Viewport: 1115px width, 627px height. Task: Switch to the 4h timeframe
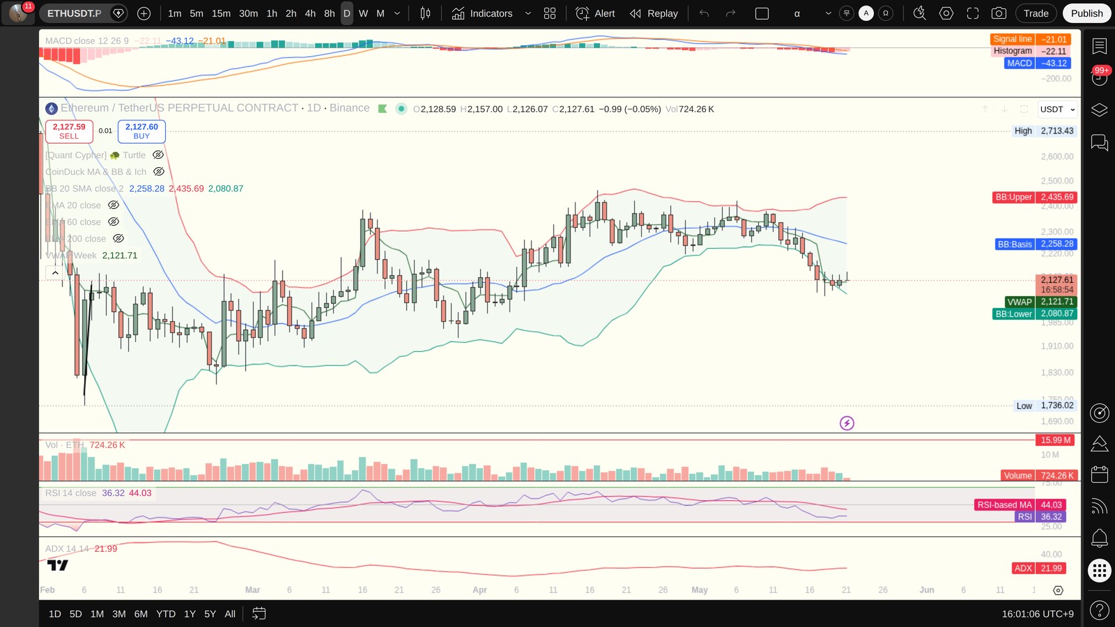pyautogui.click(x=310, y=13)
